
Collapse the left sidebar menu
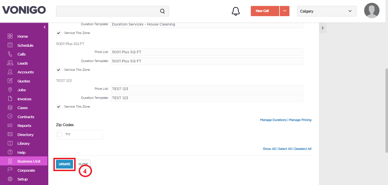[45, 27]
